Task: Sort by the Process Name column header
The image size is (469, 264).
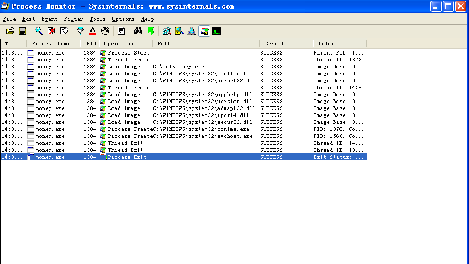Action: [x=54, y=44]
